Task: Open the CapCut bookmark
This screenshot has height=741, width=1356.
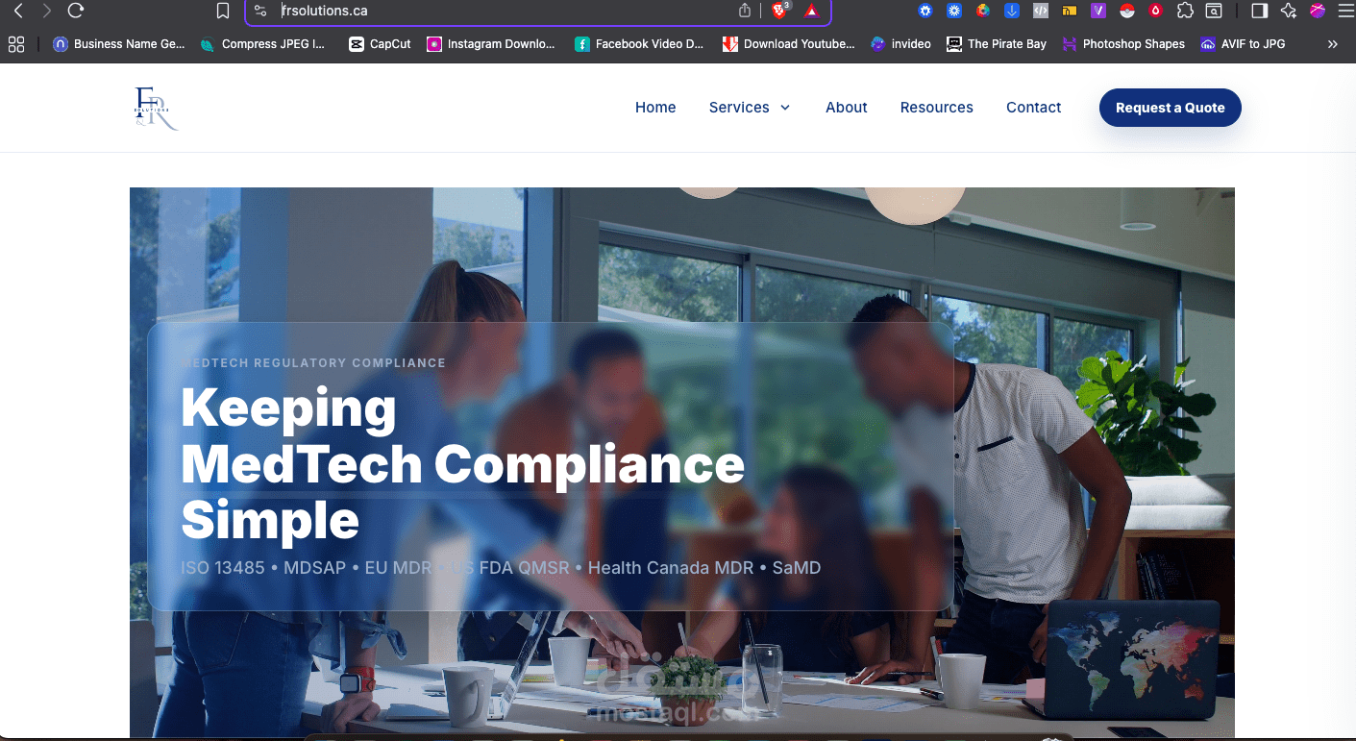Action: pos(380,43)
